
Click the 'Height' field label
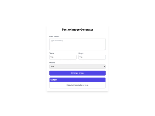tap(81, 53)
